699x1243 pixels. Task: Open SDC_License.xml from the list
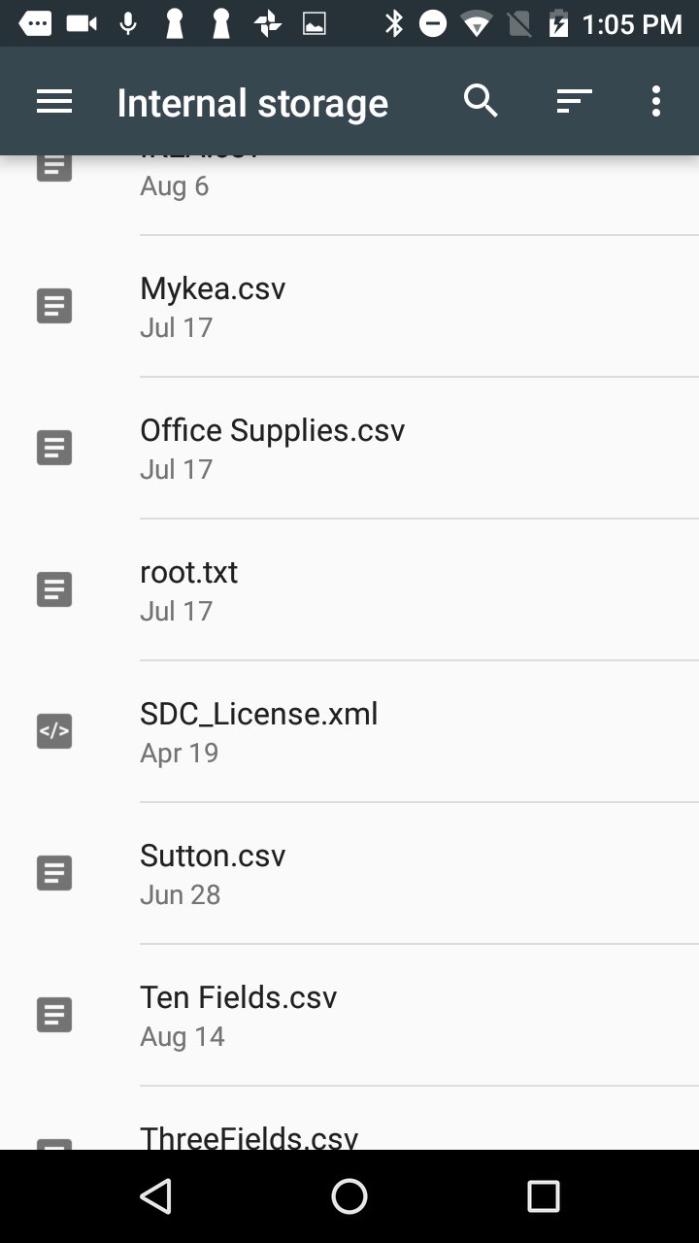pos(349,731)
